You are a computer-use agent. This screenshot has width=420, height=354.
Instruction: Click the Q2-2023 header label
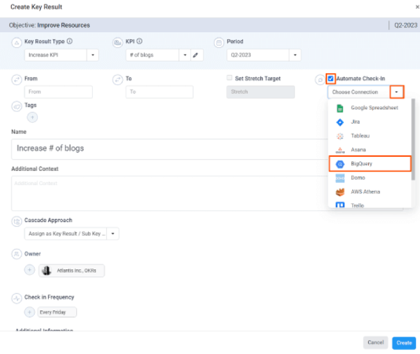(x=405, y=25)
